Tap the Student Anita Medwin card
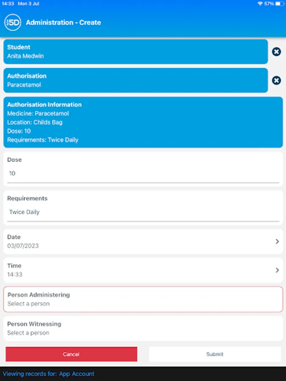Screen dimensions: 286x381 (136, 52)
